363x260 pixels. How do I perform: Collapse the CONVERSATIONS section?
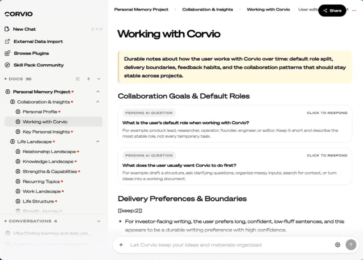(98, 221)
